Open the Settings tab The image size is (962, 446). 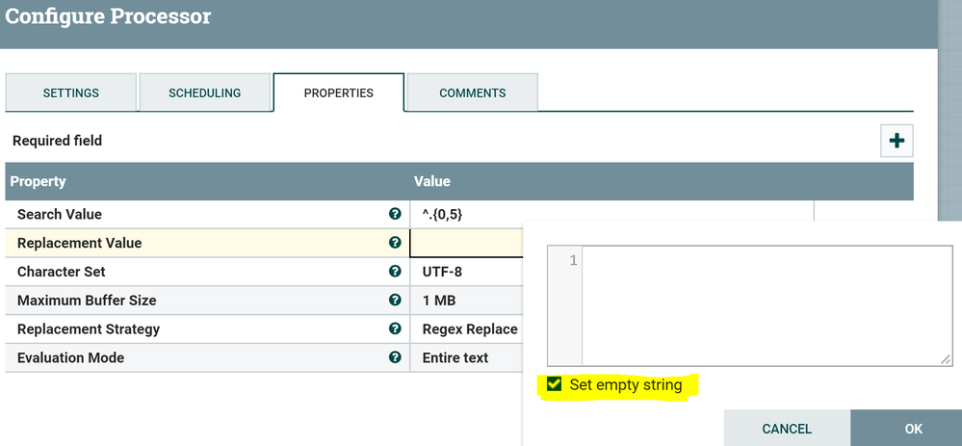click(x=70, y=93)
